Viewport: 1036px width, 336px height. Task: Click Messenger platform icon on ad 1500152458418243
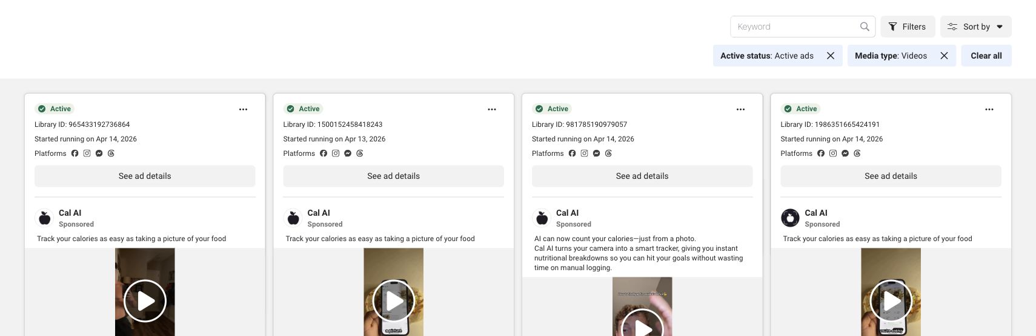(x=348, y=153)
